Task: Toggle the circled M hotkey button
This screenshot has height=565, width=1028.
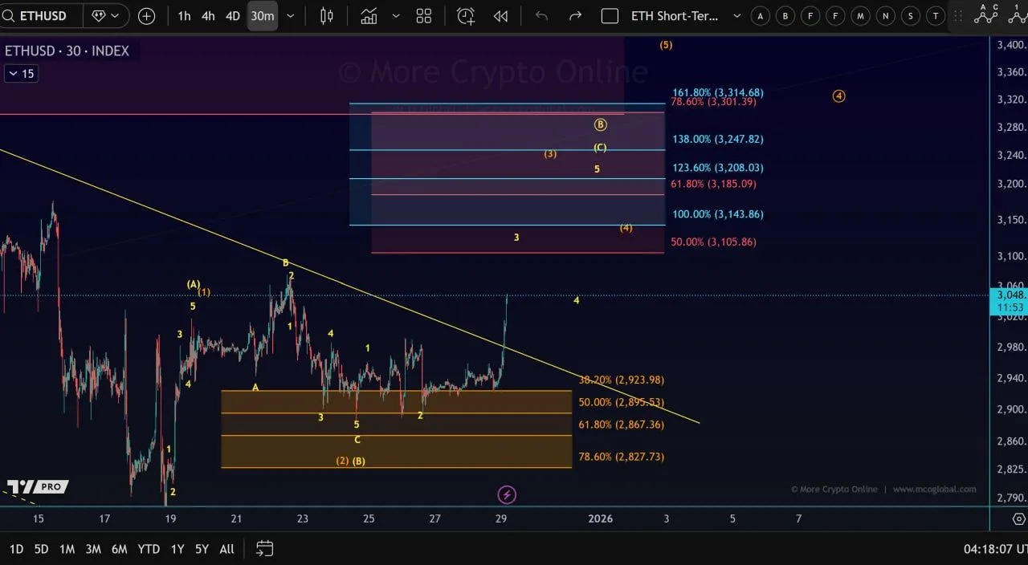Action: (x=860, y=15)
